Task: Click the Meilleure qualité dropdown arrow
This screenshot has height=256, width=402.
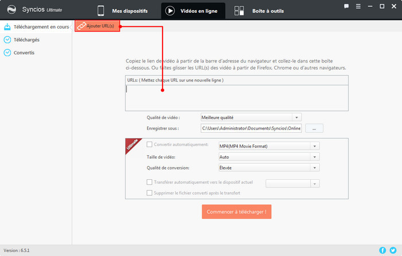Action: [x=297, y=117]
